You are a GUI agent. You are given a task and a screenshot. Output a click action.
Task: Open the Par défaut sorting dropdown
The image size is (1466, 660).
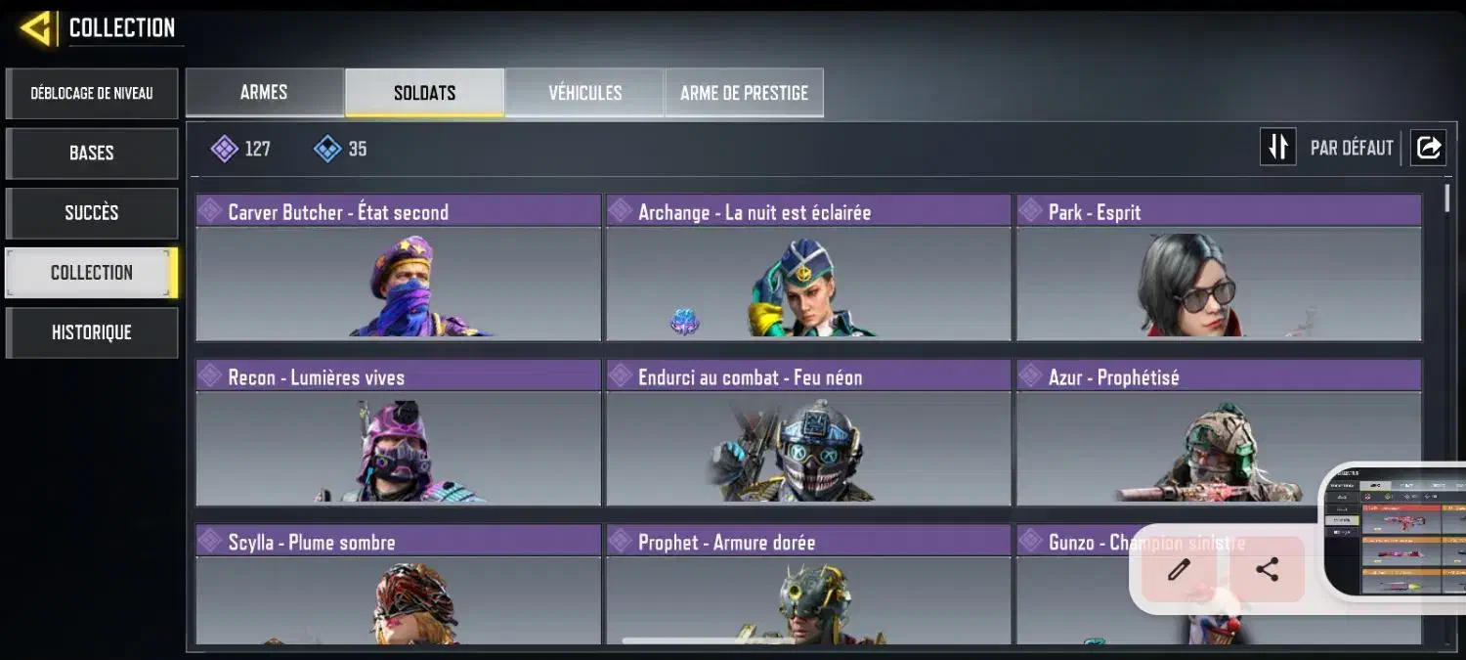coord(1352,149)
